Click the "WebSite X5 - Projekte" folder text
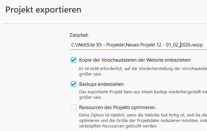Viewport: 207px width, 131px height. coord(100,45)
